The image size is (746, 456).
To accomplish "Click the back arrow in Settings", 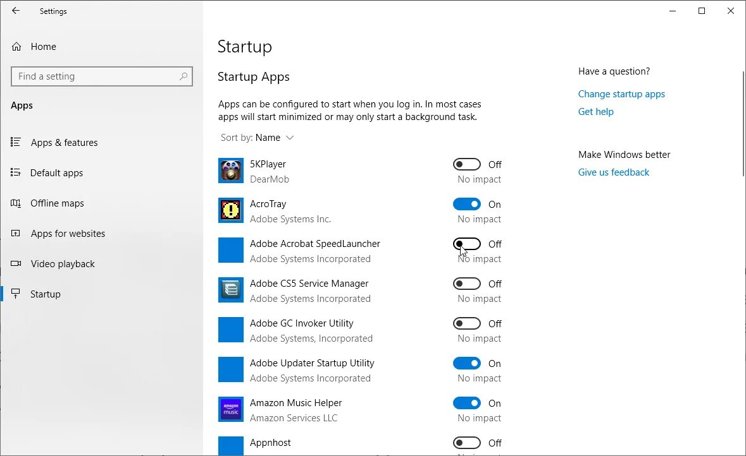I will point(16,11).
